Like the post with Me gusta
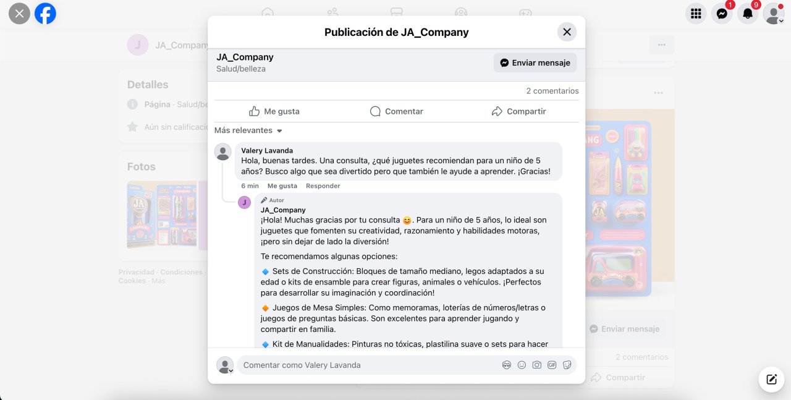Screen dimensions: 791x400 pos(274,111)
